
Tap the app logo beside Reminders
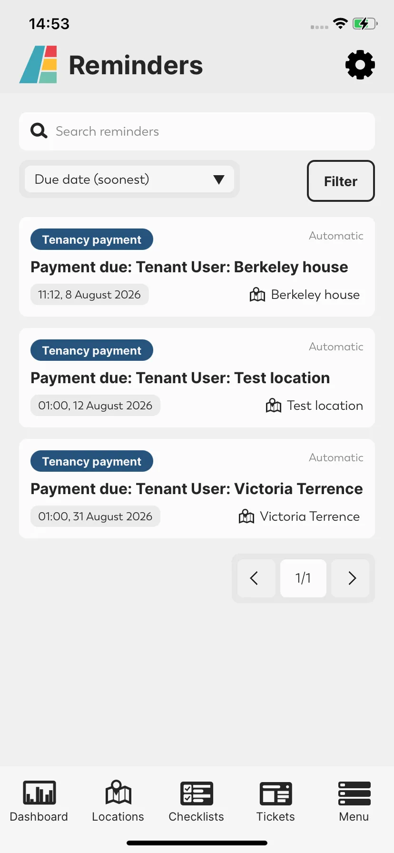[39, 65]
